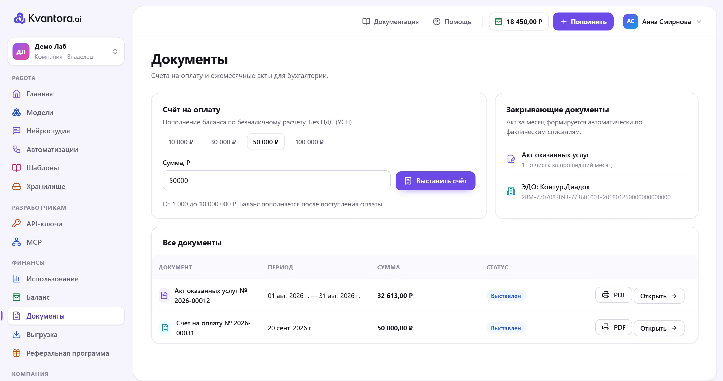Open the Счёт на оплату № 2026-00031
Viewport: 723px width, 381px height.
(x=659, y=328)
